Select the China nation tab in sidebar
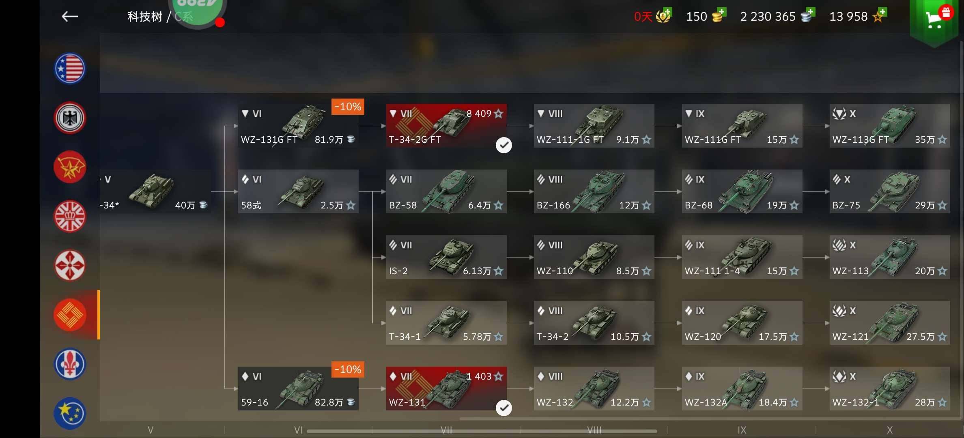 coord(70,315)
